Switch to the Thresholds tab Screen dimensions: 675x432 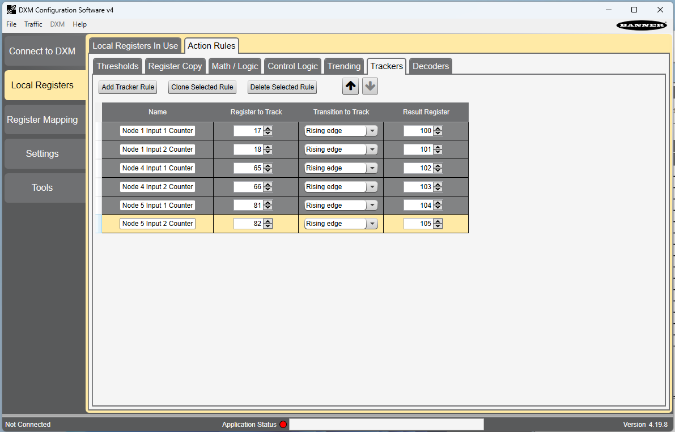(117, 66)
